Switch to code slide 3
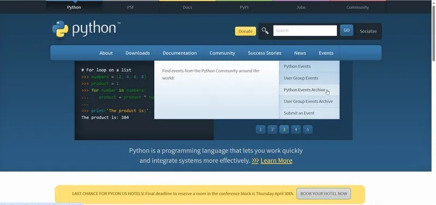436x205 pixels. pos(284,129)
